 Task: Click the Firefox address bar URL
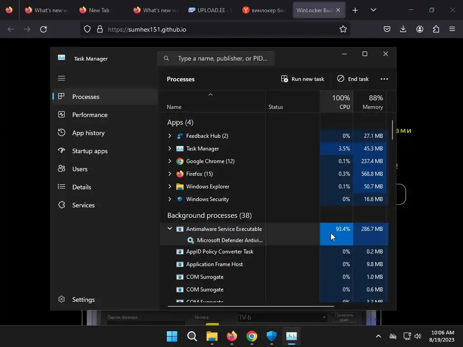[x=147, y=29]
